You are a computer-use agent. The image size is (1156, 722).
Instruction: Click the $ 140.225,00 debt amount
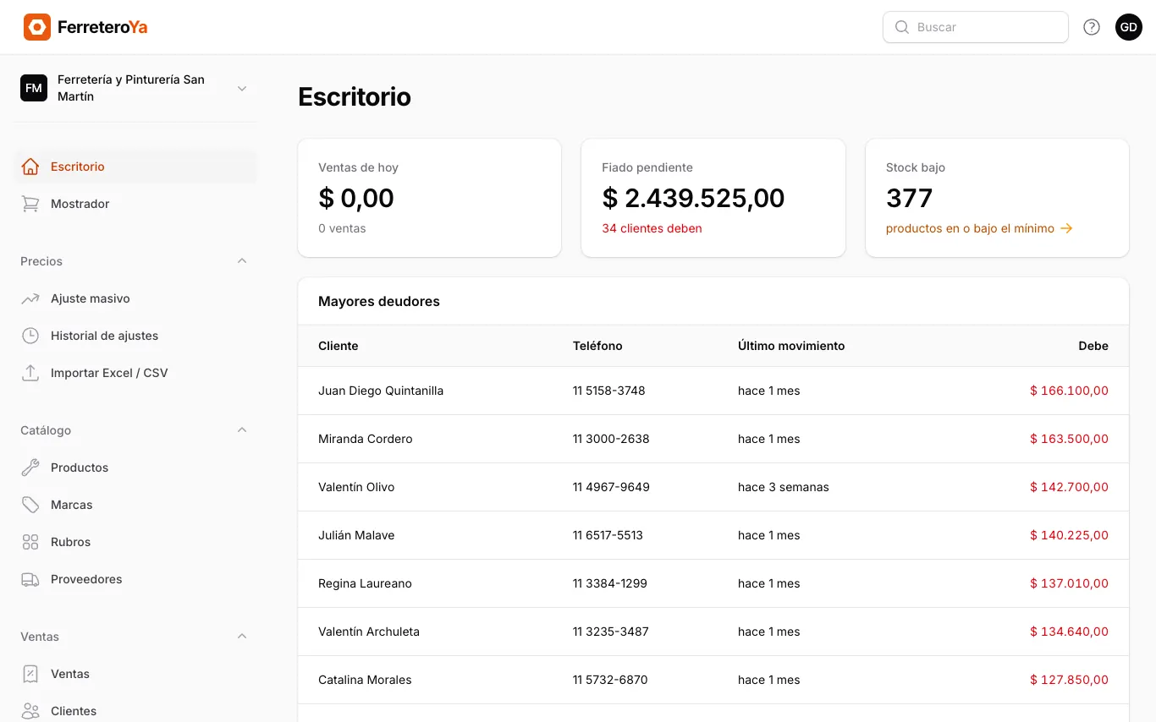[x=1069, y=535]
